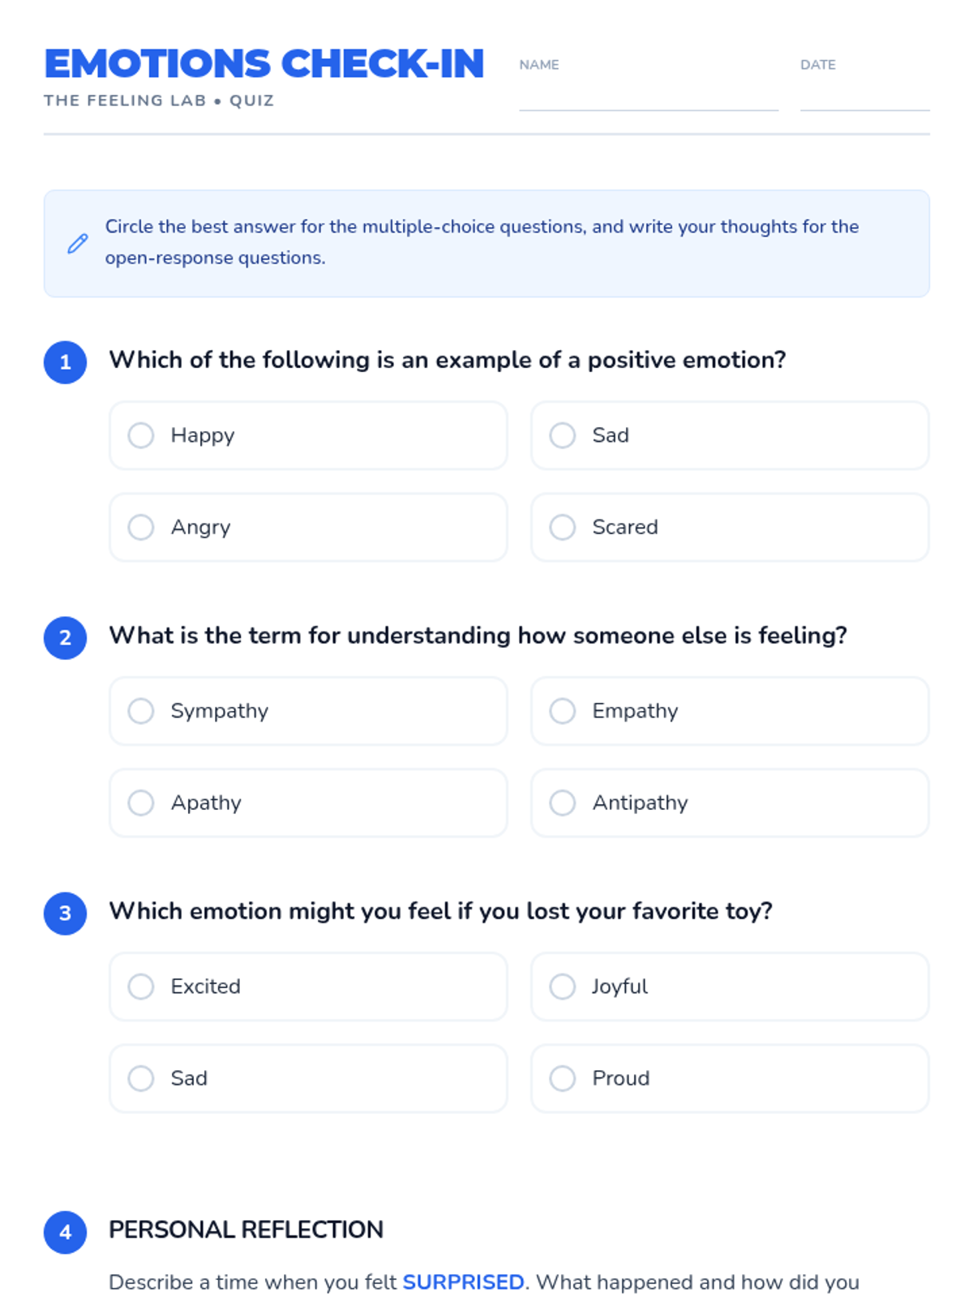The width and height of the screenshot is (973, 1297).
Task: Select the Angry radio option
Action: pos(141,527)
